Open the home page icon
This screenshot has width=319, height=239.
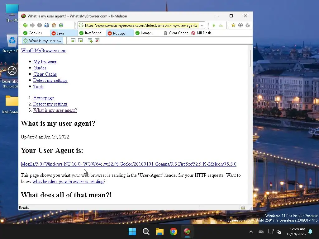(54, 25)
